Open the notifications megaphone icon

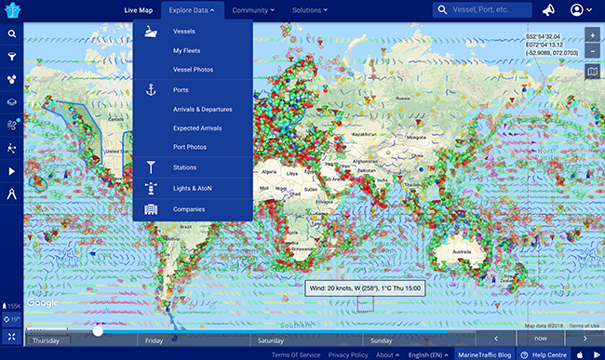pyautogui.click(x=548, y=10)
